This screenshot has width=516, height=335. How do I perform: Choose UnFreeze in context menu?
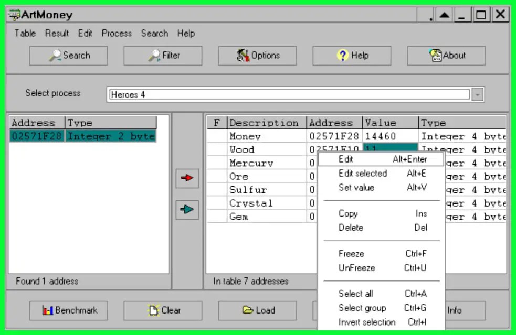[381, 268]
